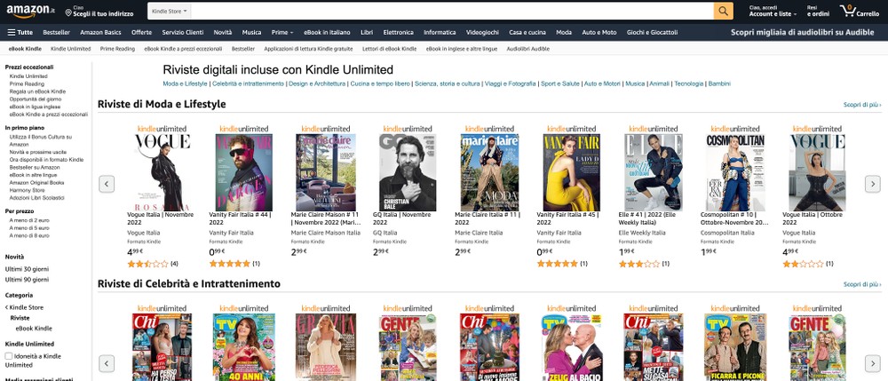Click Scopri di più for Celebrità e Intrattenimento
This screenshot has width=888, height=381.
pyautogui.click(x=862, y=284)
